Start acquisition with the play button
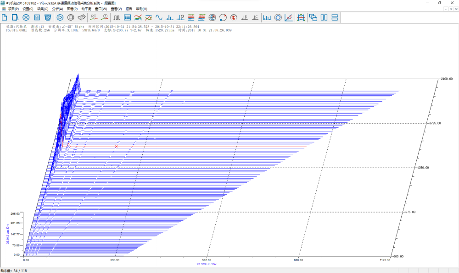 pos(60,17)
